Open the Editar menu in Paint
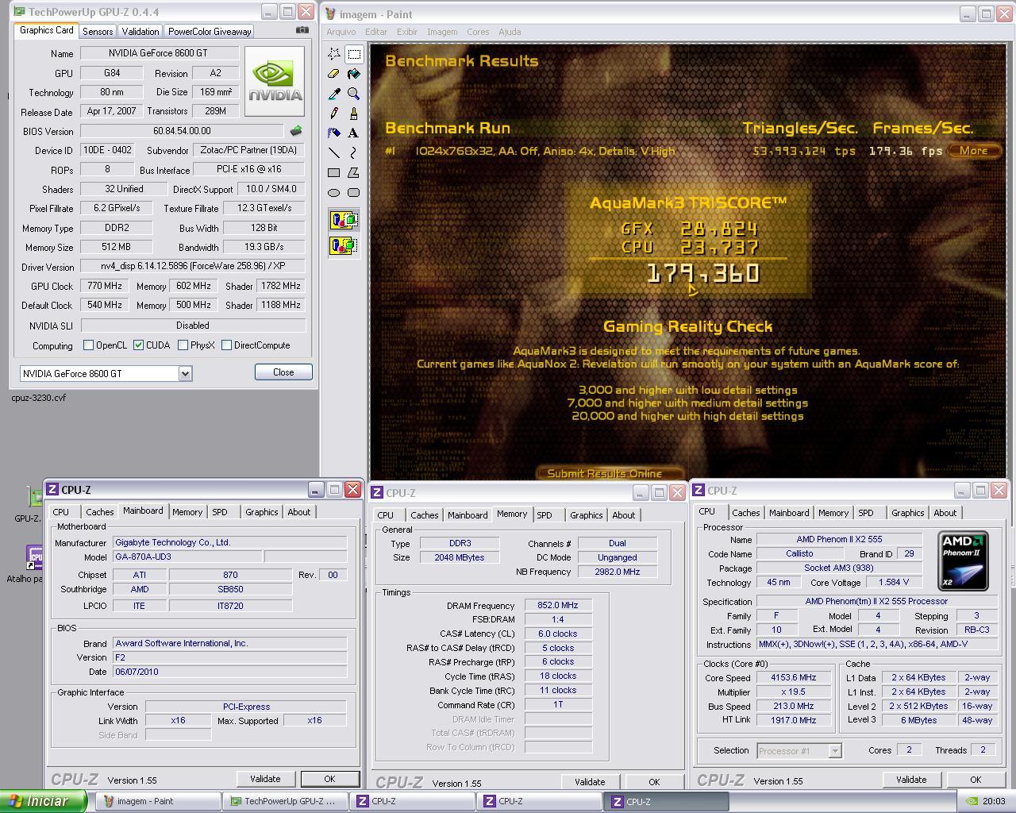The image size is (1016, 813). point(376,32)
